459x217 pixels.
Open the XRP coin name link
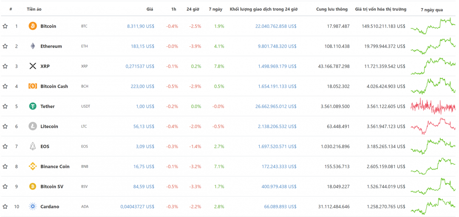(45, 66)
